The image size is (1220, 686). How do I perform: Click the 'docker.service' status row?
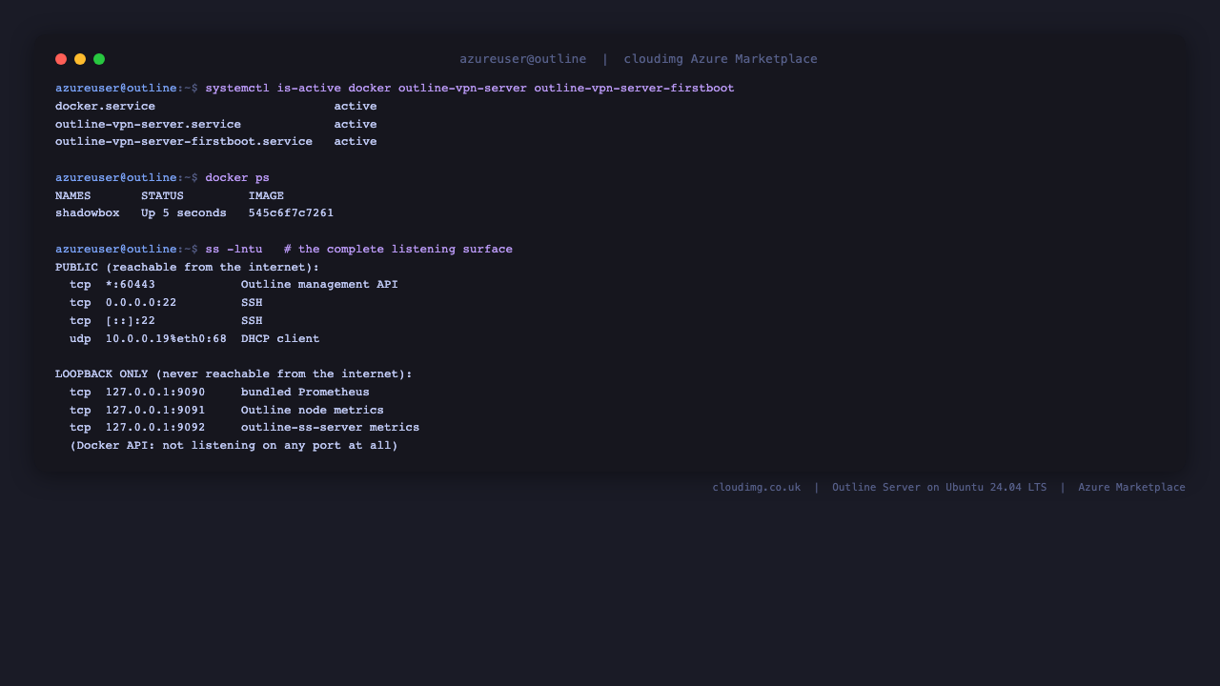tap(216, 107)
